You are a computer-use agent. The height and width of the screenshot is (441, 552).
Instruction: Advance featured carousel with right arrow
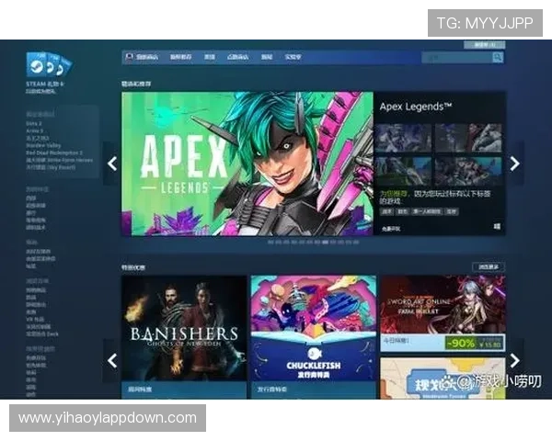(514, 164)
